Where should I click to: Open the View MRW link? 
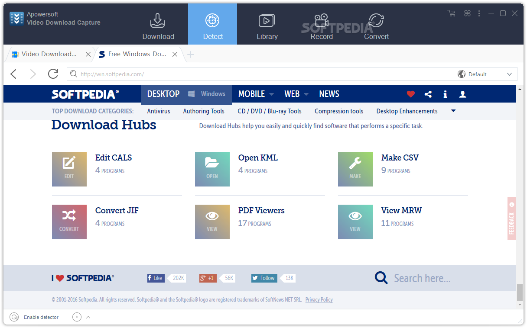tap(402, 211)
